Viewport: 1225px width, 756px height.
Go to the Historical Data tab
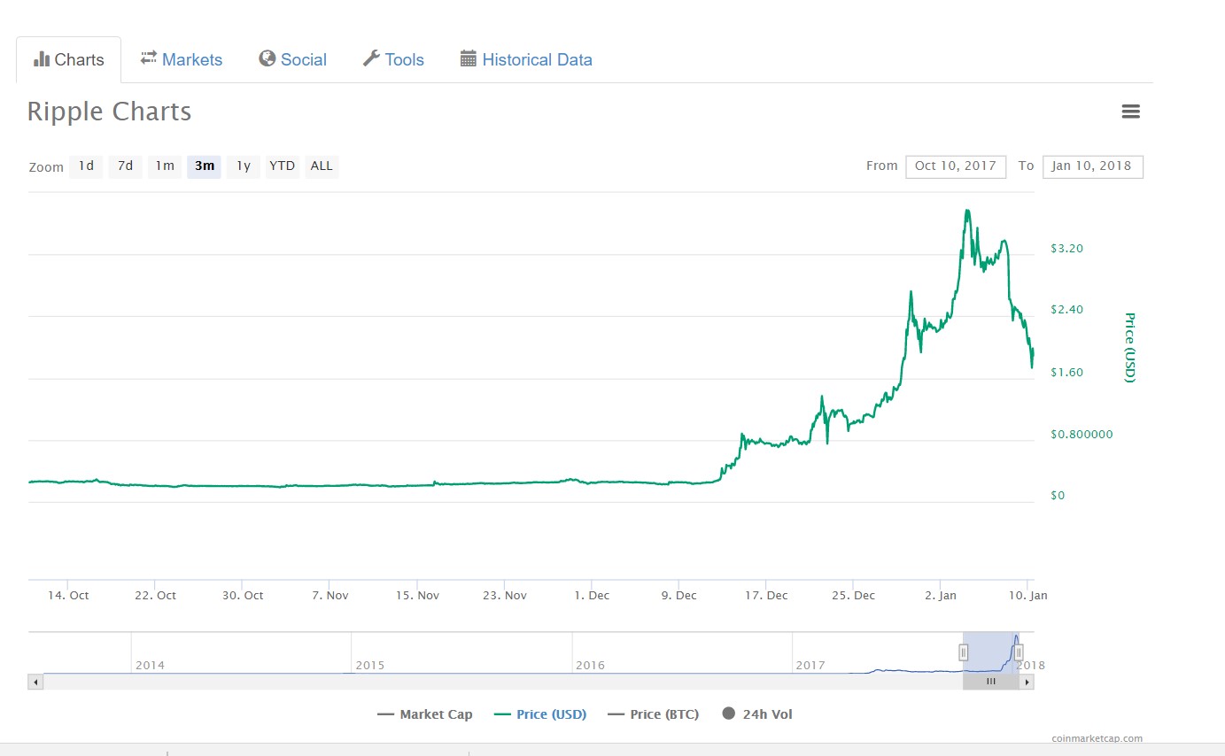click(x=526, y=59)
